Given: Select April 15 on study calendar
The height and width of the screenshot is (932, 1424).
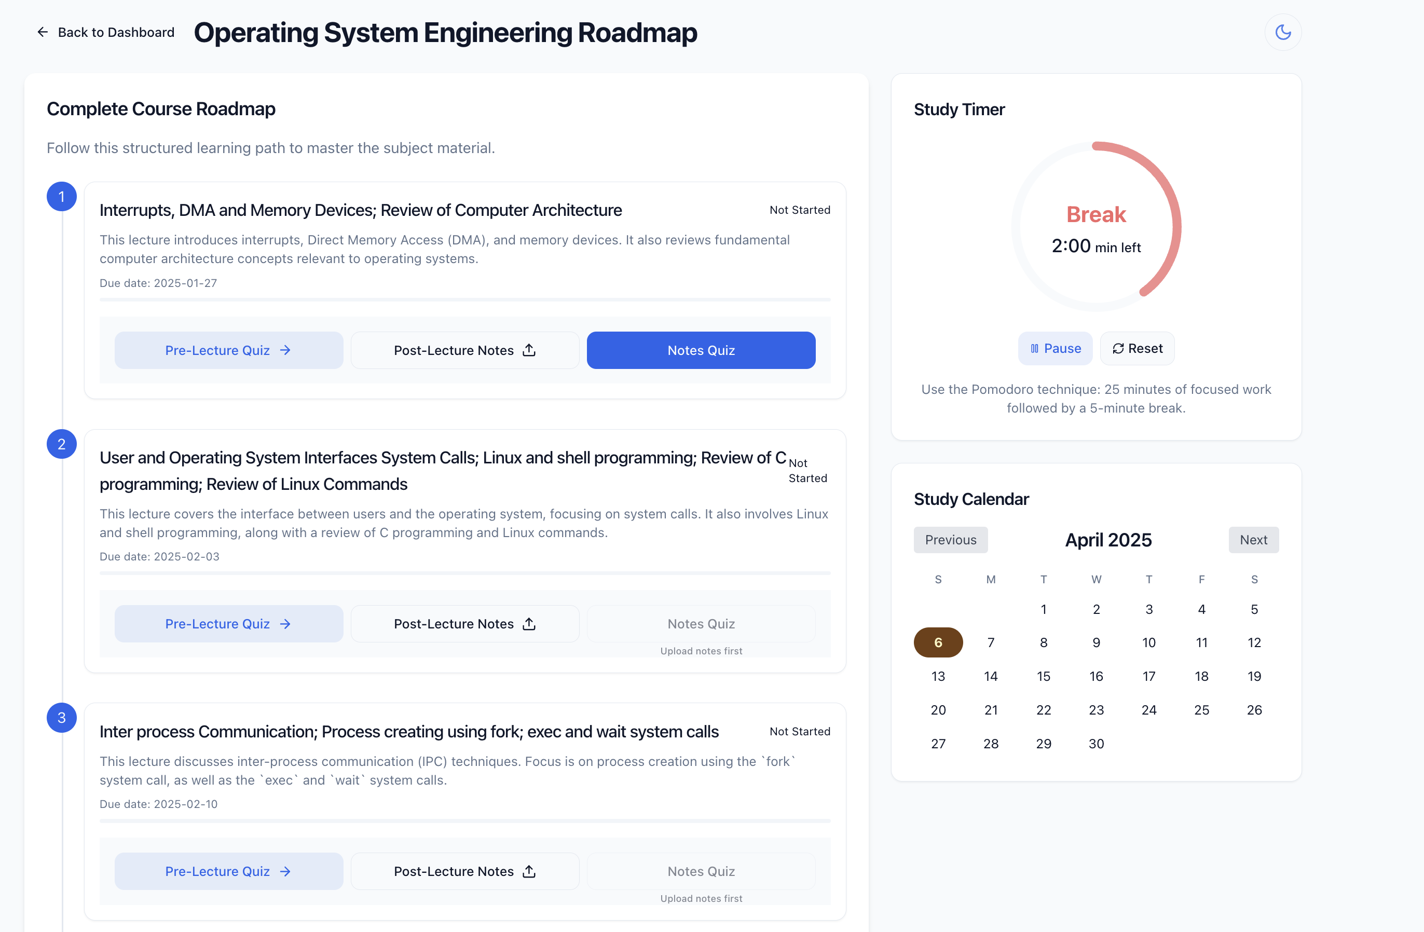Looking at the screenshot, I should pos(1044,677).
